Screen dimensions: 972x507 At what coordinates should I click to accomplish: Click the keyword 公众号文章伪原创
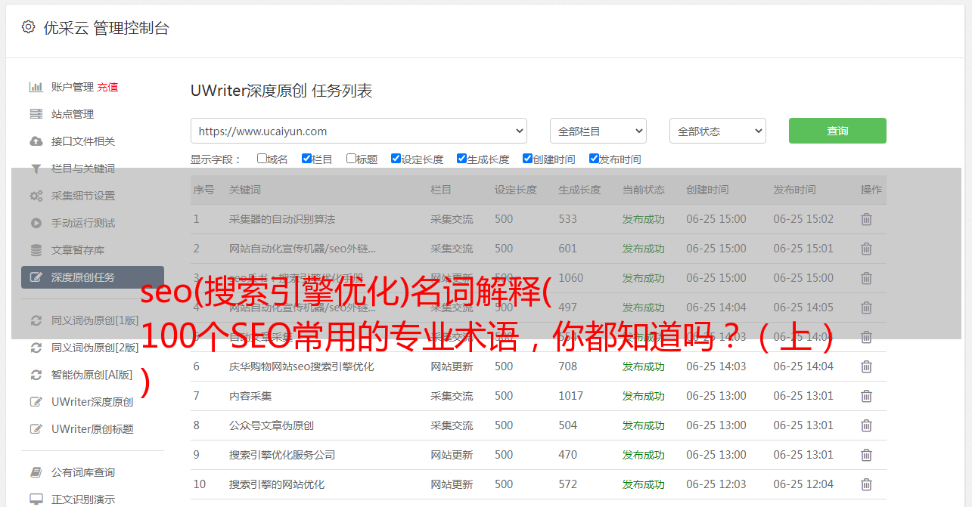(x=272, y=425)
